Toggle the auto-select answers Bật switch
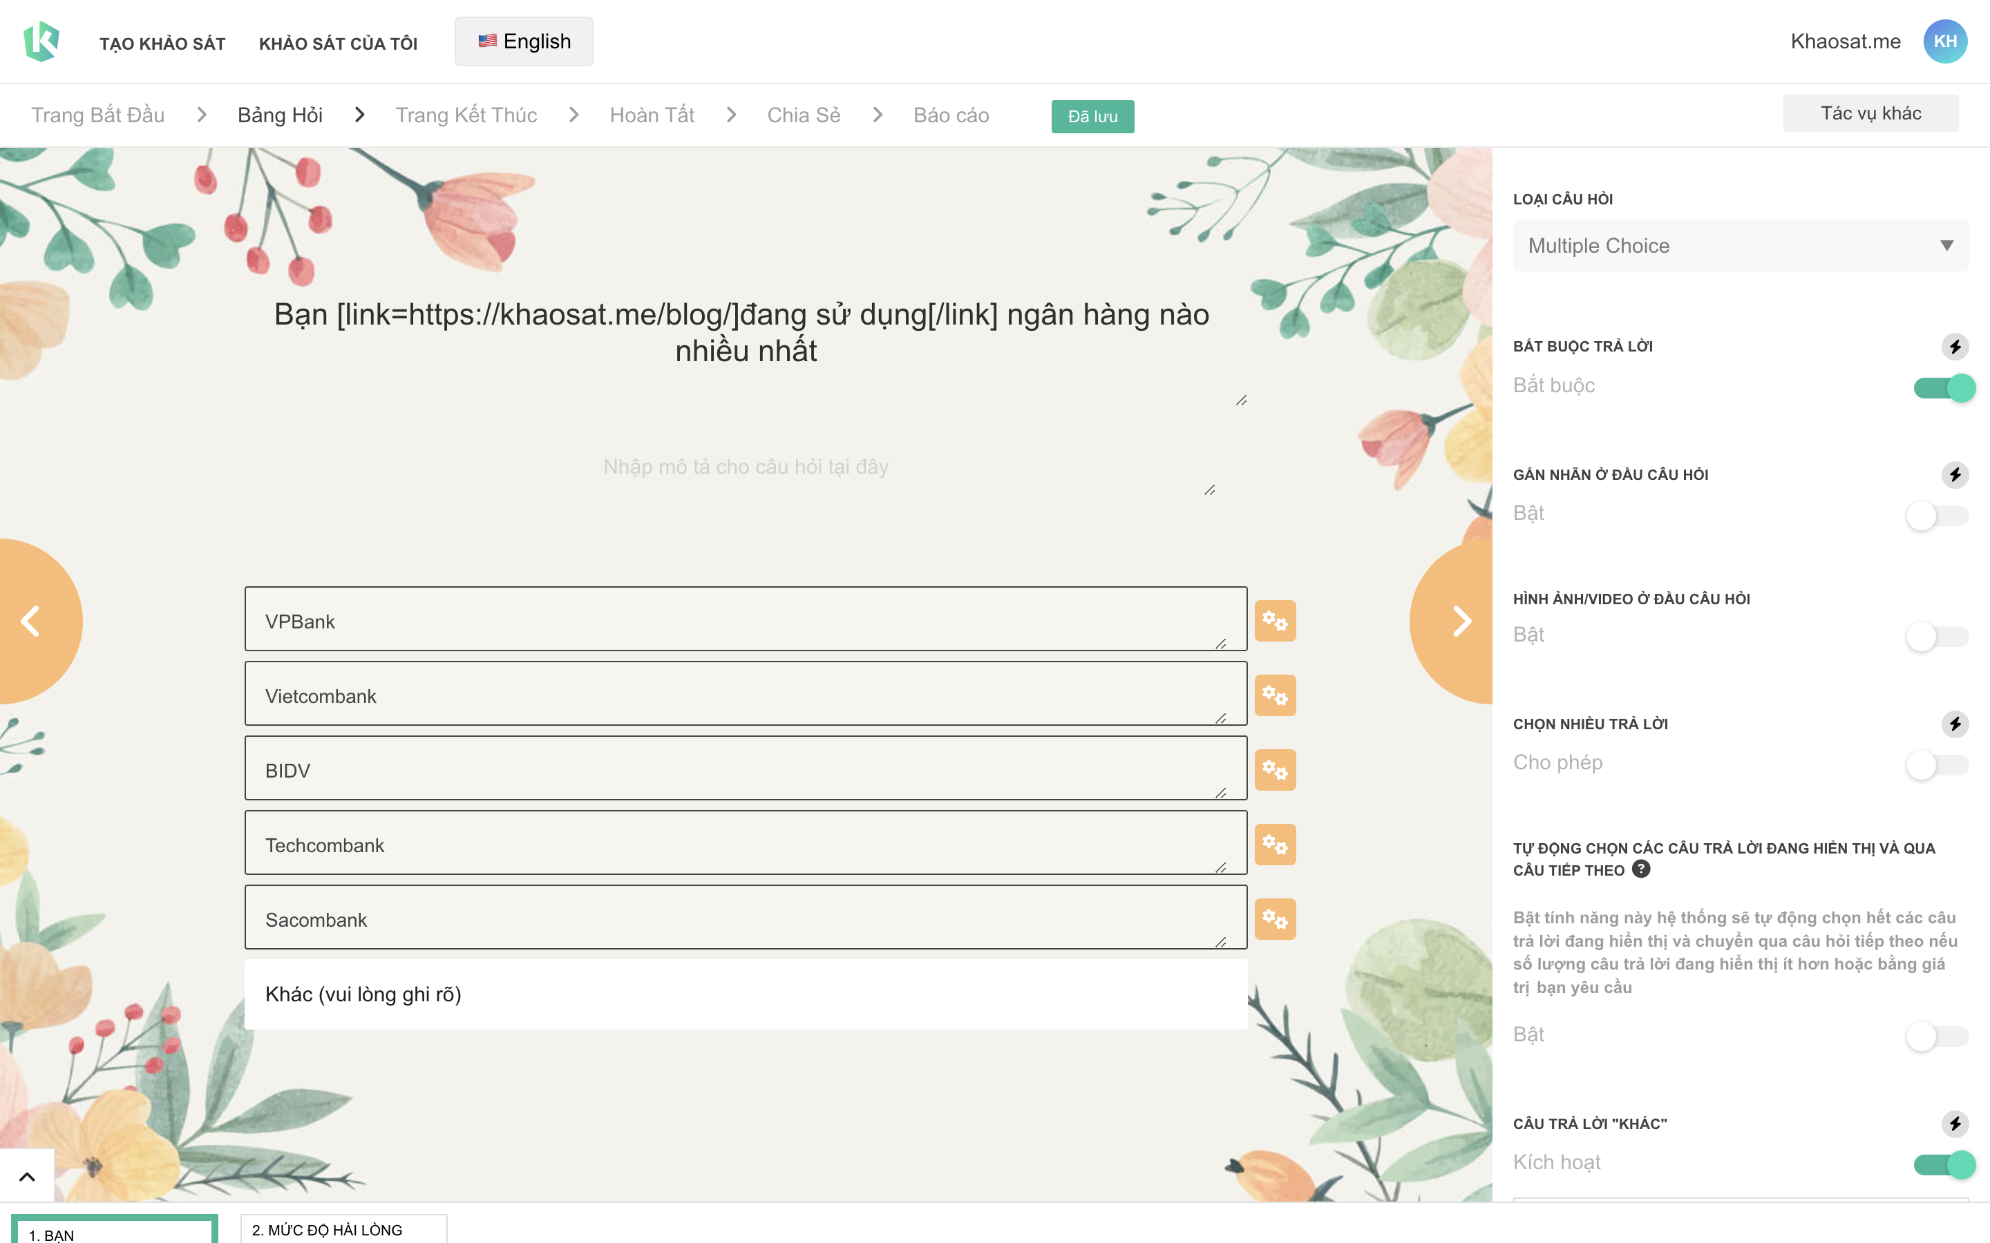 1937,1036
